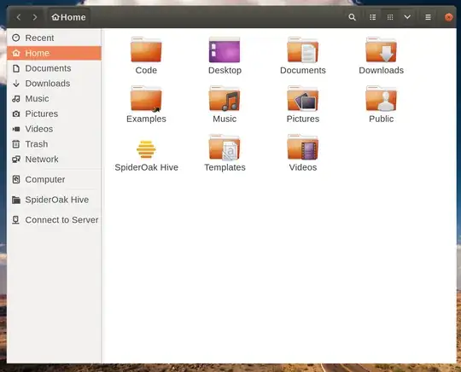This screenshot has width=461, height=372.
Task: Click the Pictures camera sidebar icon
Action: pos(16,113)
